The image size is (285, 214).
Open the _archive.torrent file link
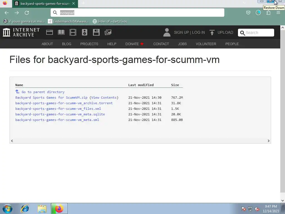64,103
